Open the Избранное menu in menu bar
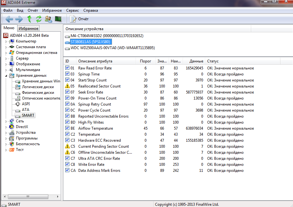 tap(52, 10)
